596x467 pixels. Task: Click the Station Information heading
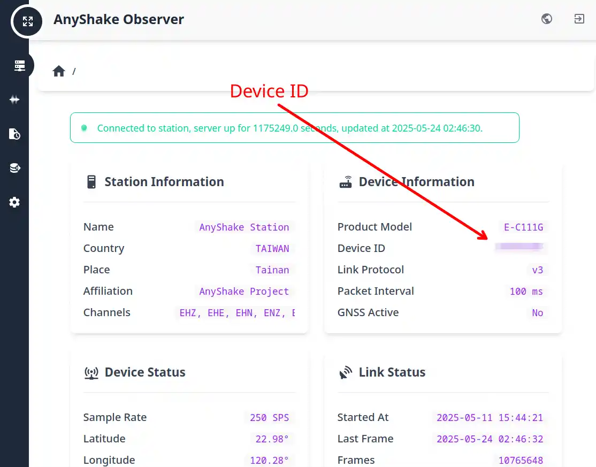(x=164, y=182)
